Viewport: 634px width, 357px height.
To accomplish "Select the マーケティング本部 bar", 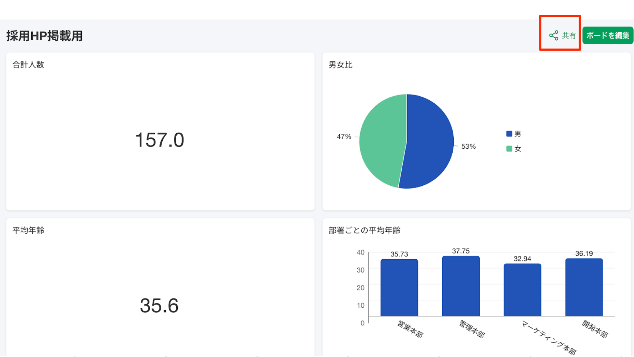I will pyautogui.click(x=522, y=290).
